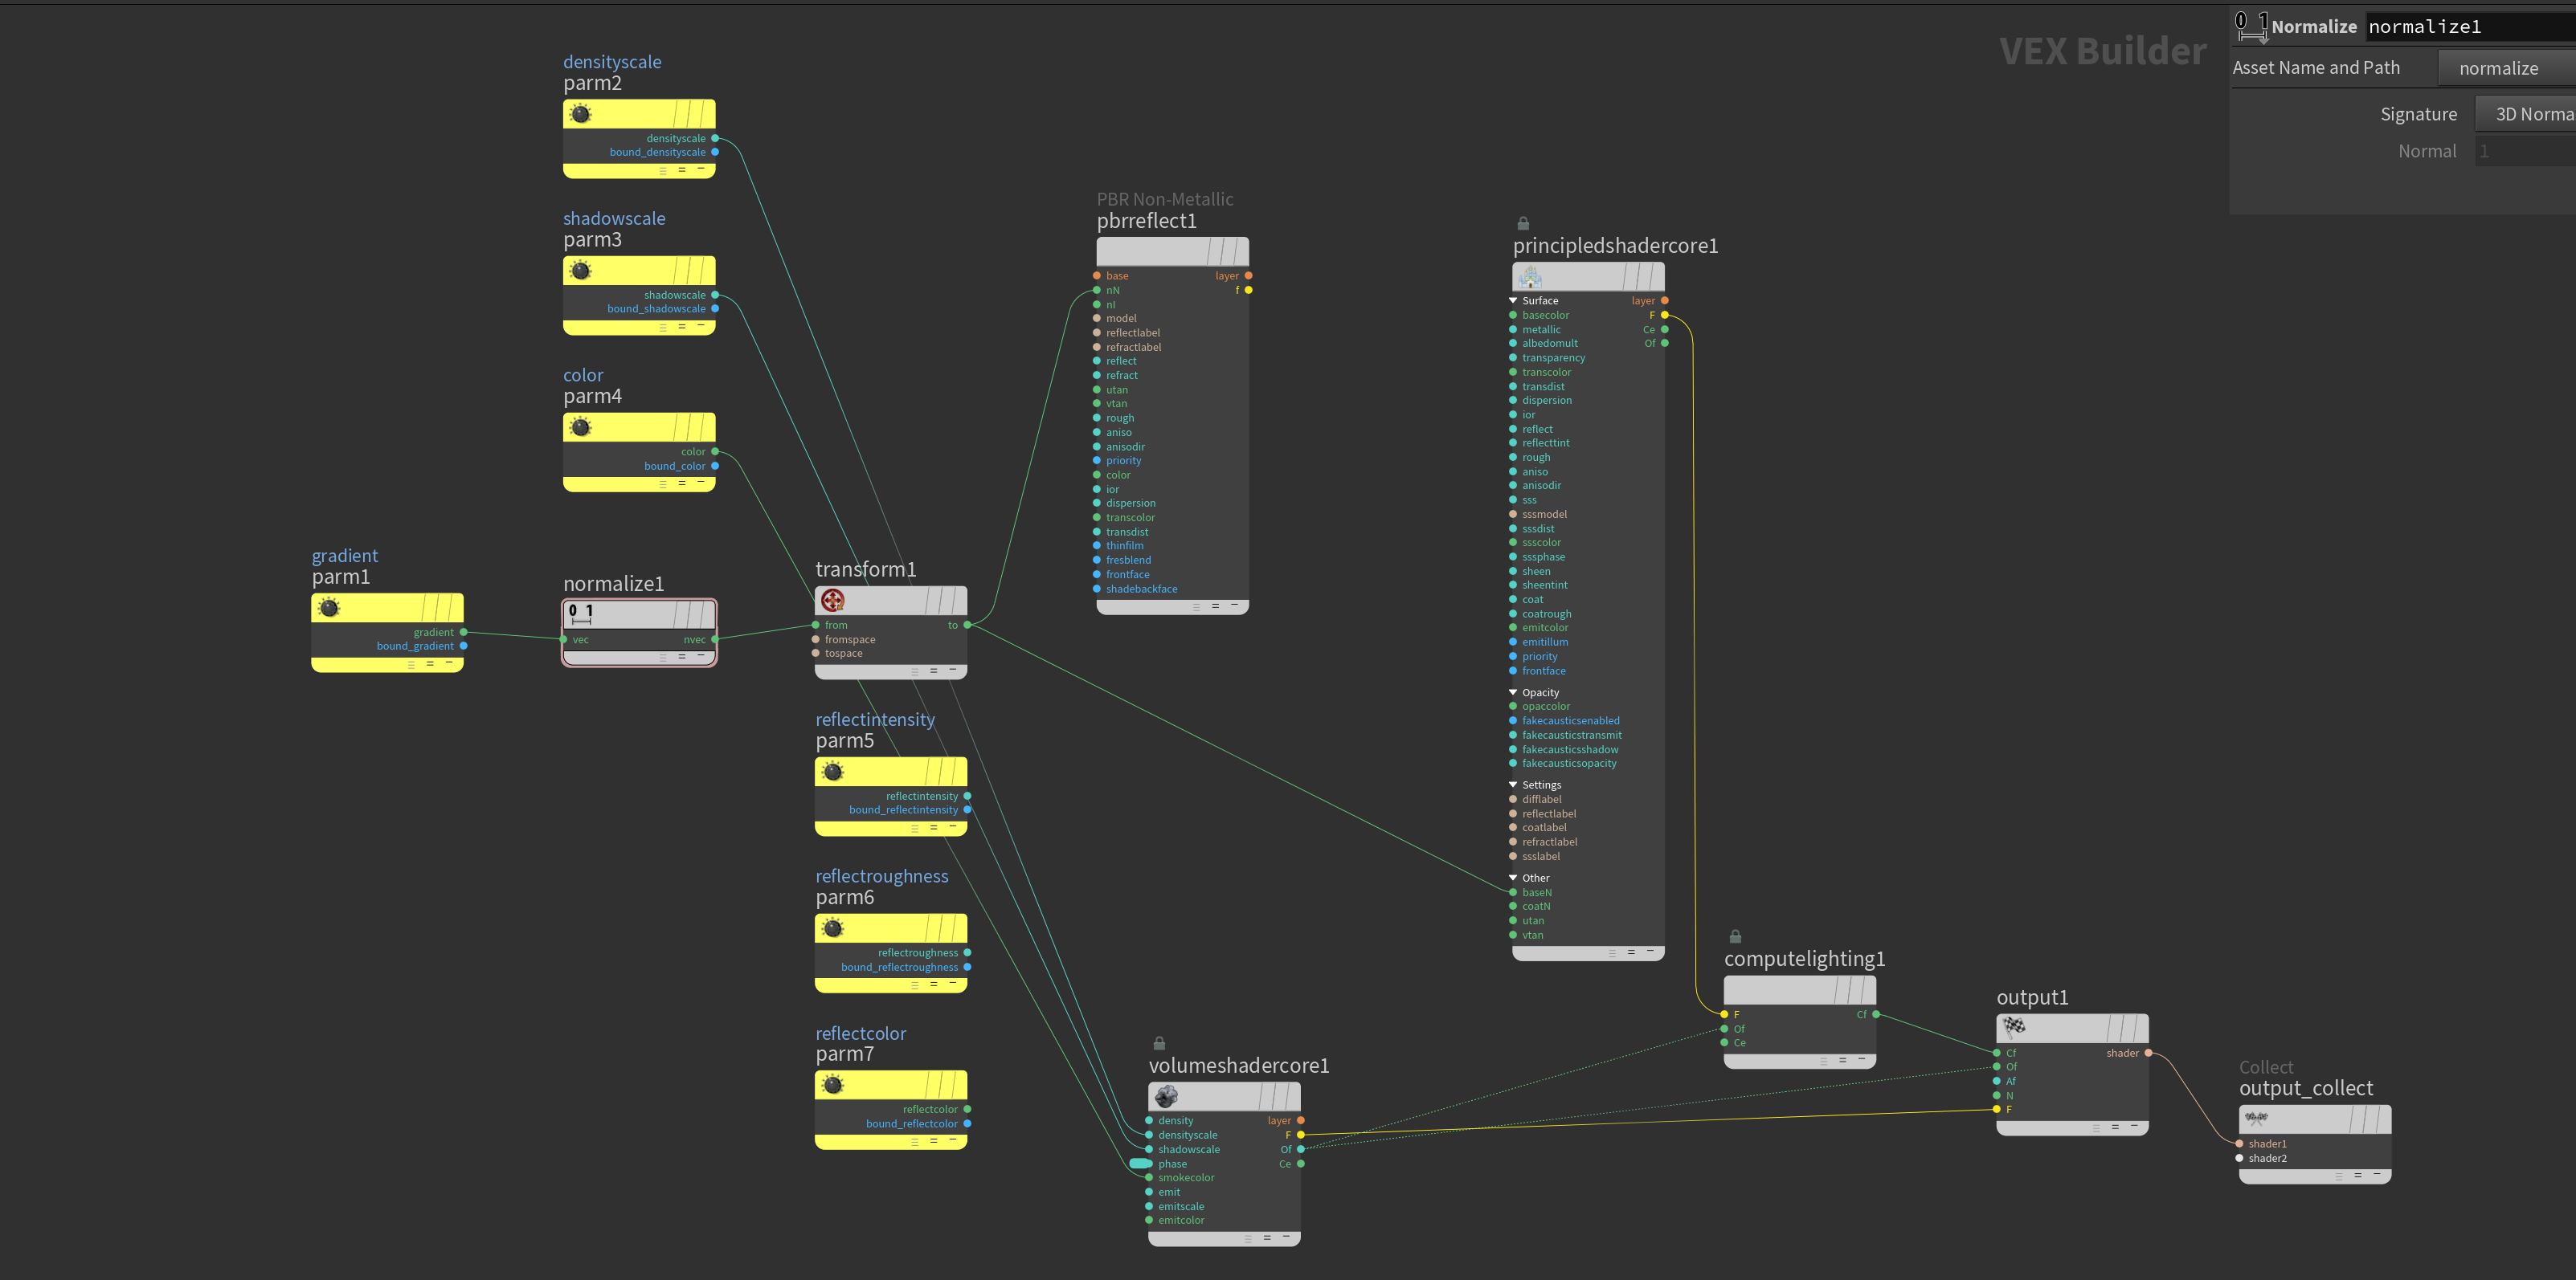Click the nvec output connector on normalize1
The height and width of the screenshot is (1280, 2576).
coord(715,639)
